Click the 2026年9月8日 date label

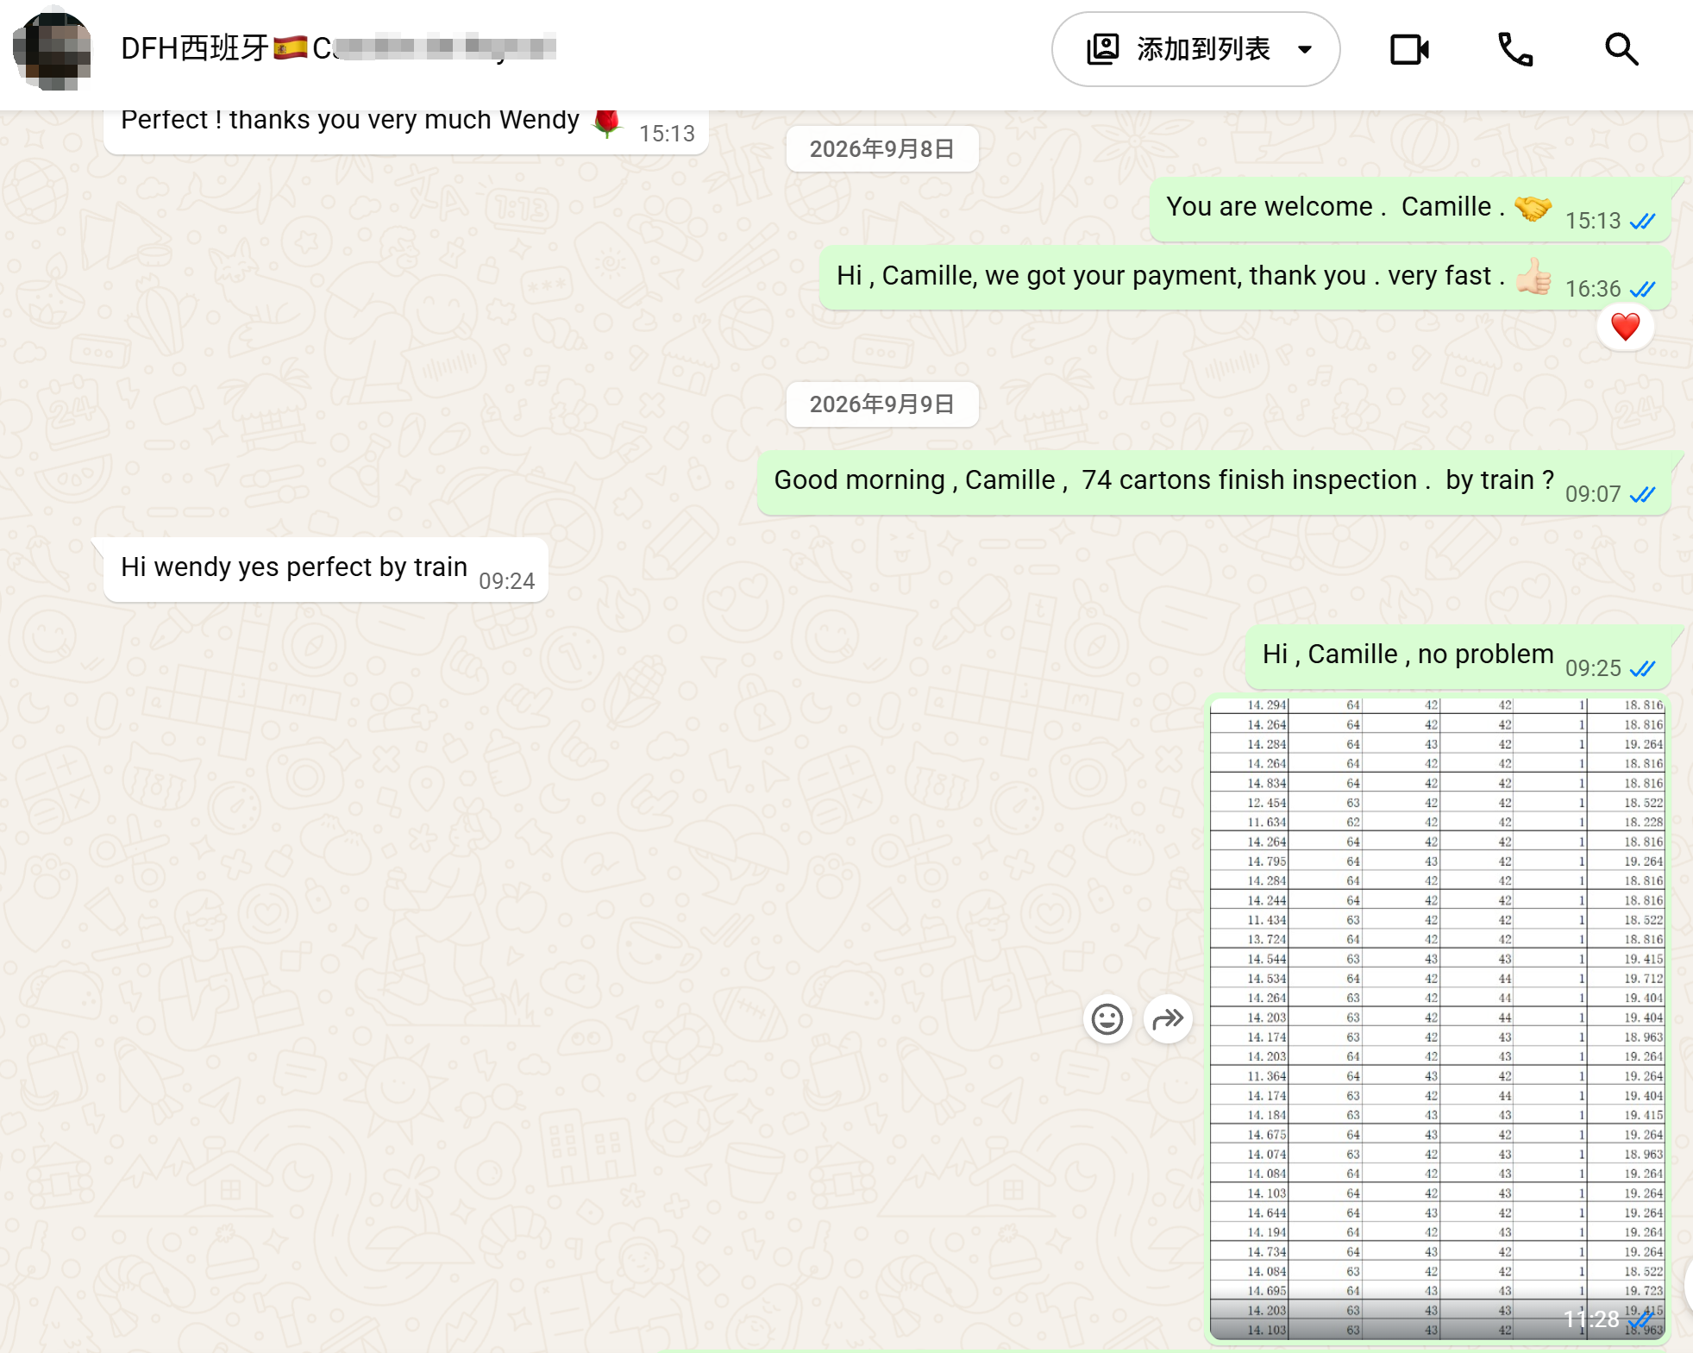881,149
